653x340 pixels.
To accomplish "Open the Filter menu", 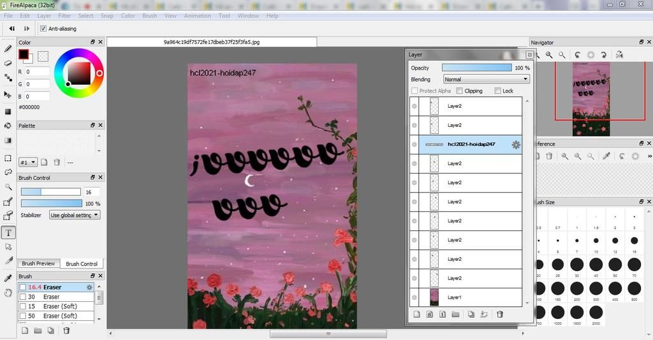I will (64, 16).
